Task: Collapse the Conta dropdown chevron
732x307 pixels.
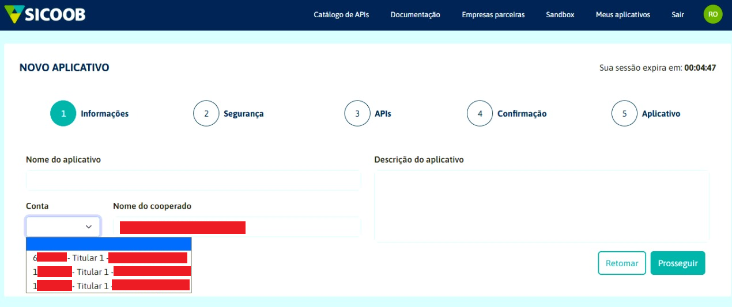Action: pos(89,227)
